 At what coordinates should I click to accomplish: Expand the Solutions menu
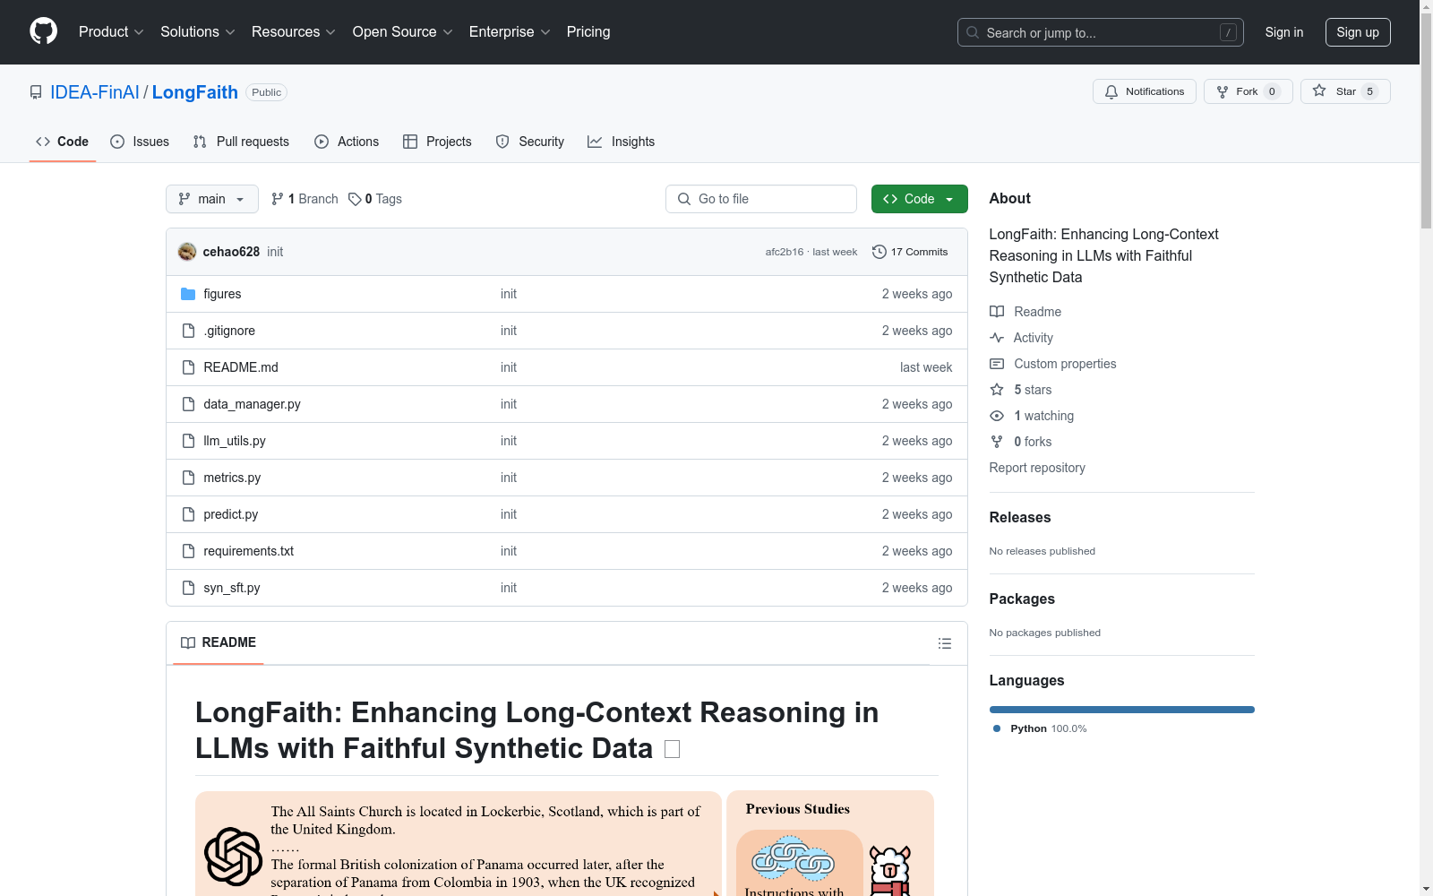click(x=198, y=31)
